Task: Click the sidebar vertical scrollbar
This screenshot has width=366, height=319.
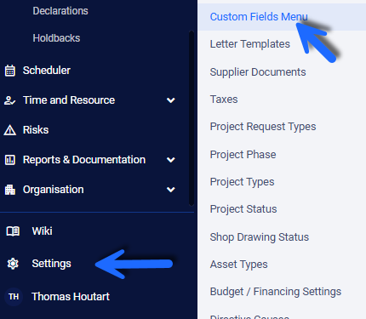Action: [192, 118]
